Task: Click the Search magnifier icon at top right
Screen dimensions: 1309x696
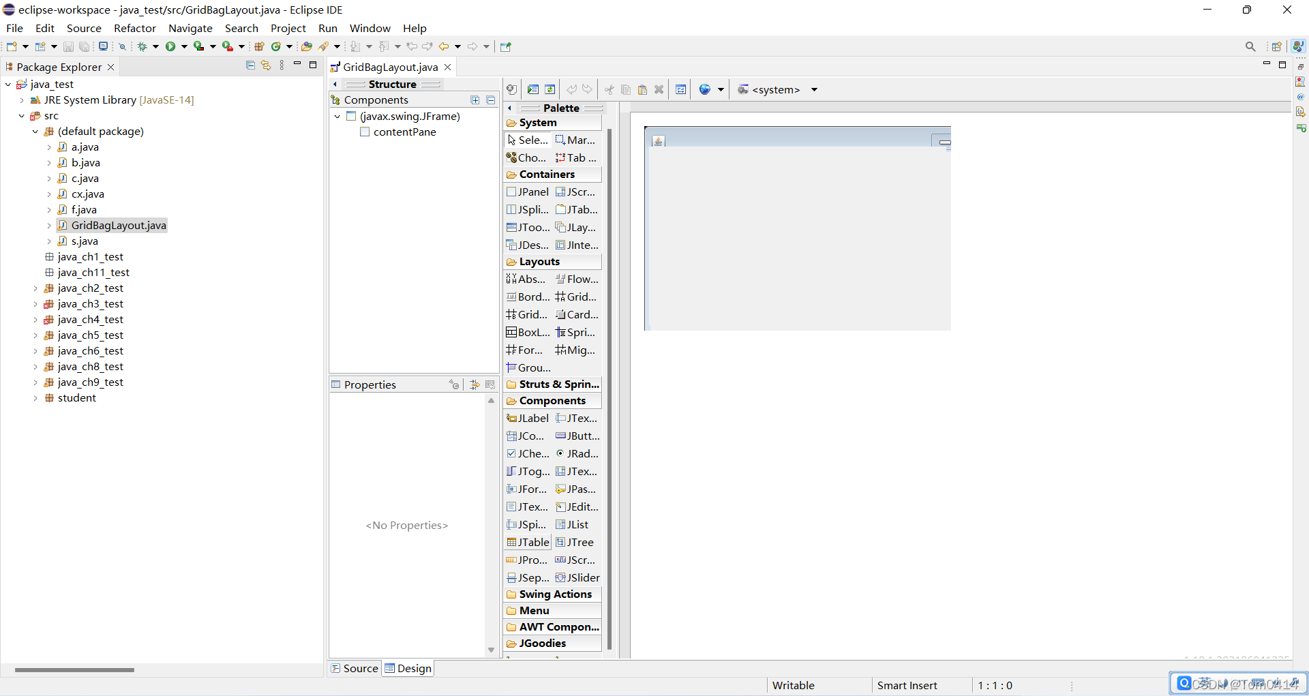Action: [1250, 46]
